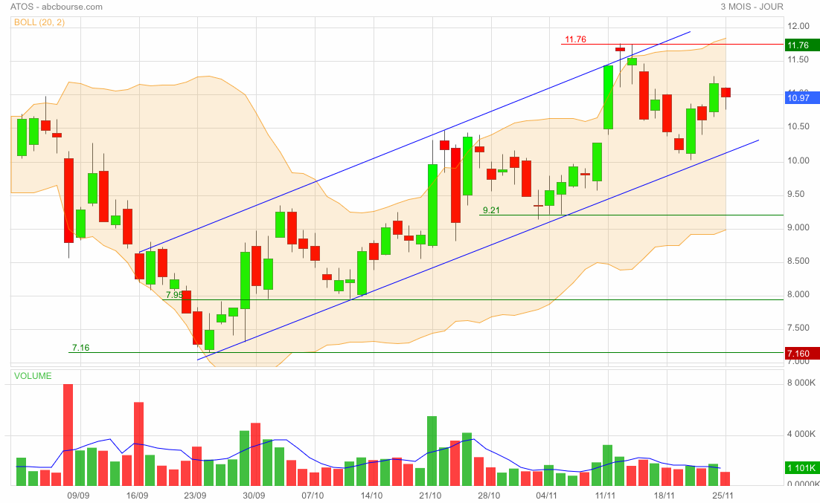Click the 25/11 date label
The width and height of the screenshot is (820, 503).
click(x=723, y=496)
